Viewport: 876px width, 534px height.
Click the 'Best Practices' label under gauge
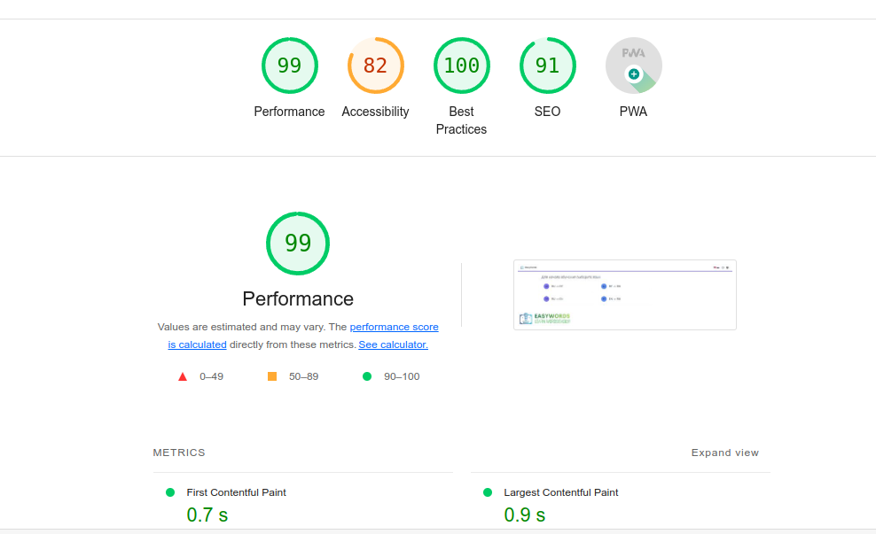click(x=461, y=120)
